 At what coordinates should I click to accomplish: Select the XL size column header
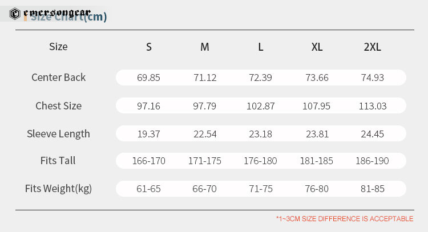[317, 47]
